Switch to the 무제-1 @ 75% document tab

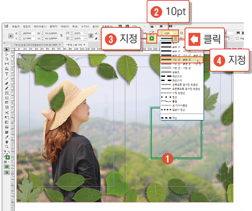pos(74,44)
